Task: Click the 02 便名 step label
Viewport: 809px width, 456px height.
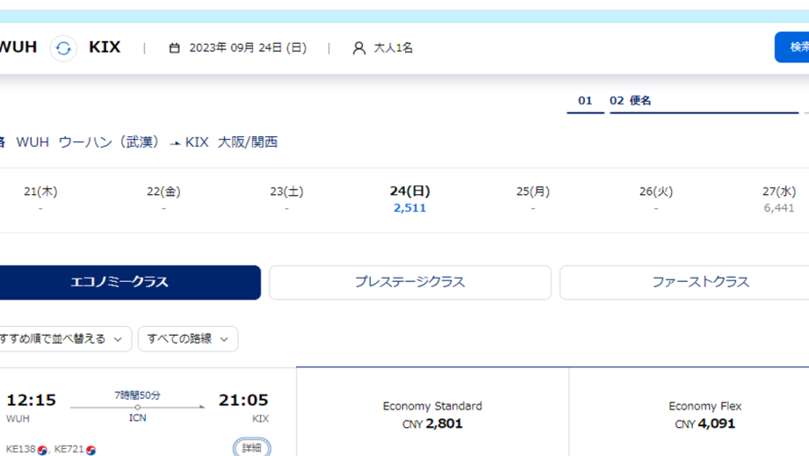Action: (631, 100)
